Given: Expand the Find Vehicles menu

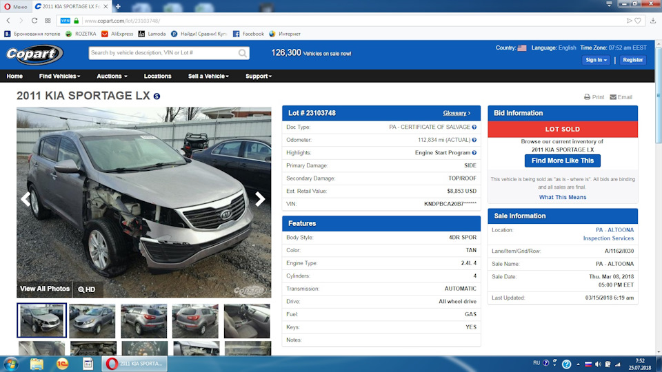Looking at the screenshot, I should coord(59,76).
